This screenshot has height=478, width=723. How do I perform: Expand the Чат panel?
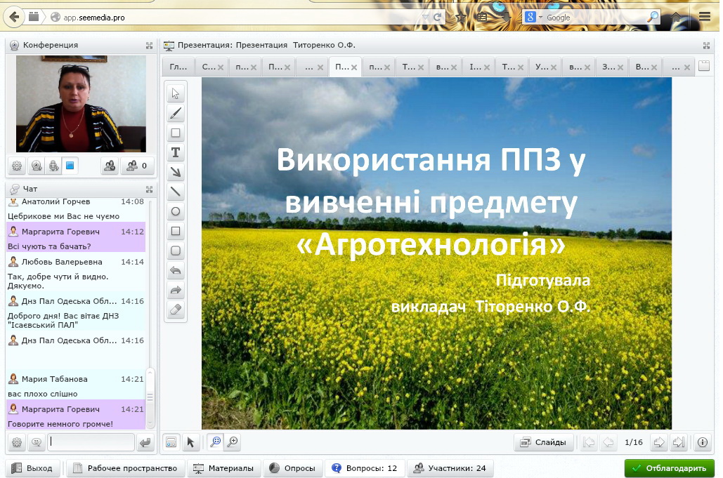pos(149,190)
